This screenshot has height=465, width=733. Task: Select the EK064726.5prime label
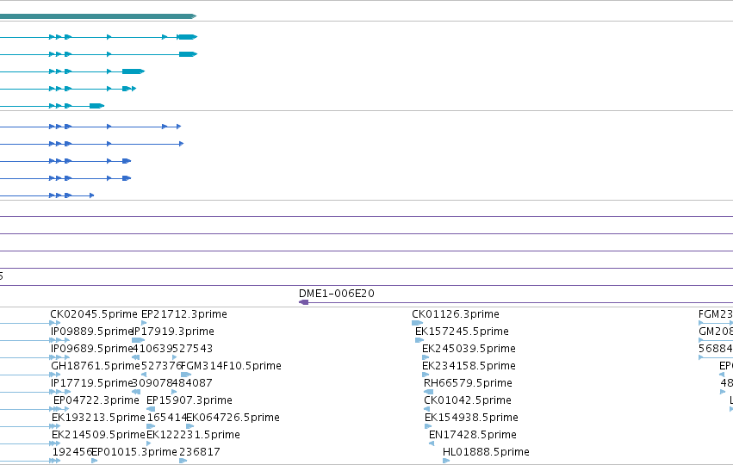(233, 418)
